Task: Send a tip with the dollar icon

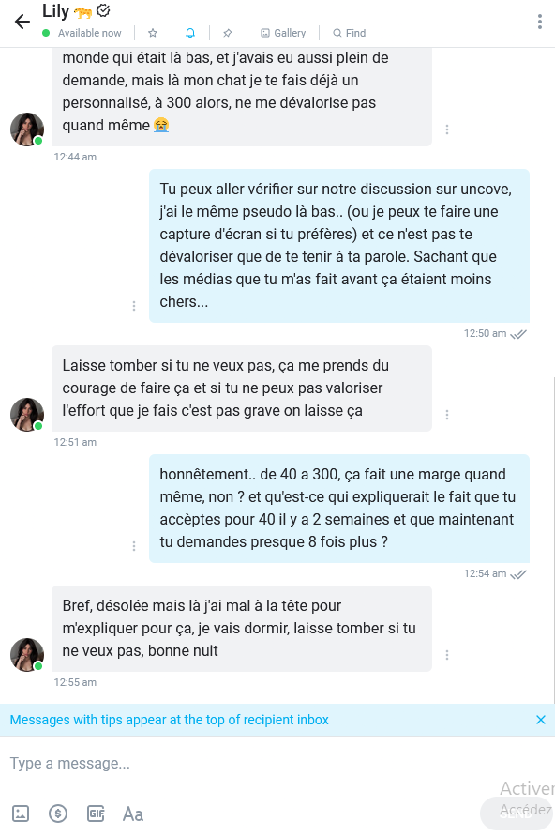Action: tap(58, 814)
